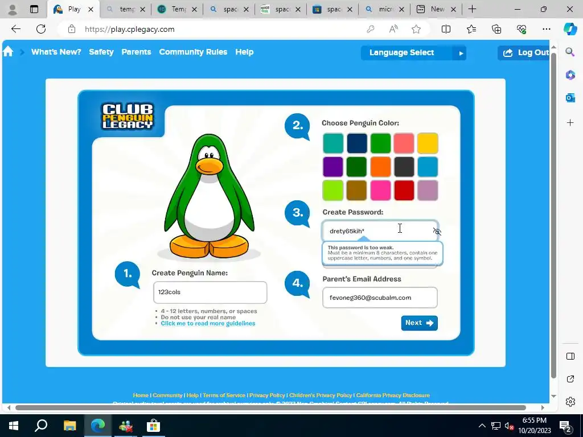The width and height of the screenshot is (583, 437).
Task: Select the yellow penguin color
Action: 427,143
